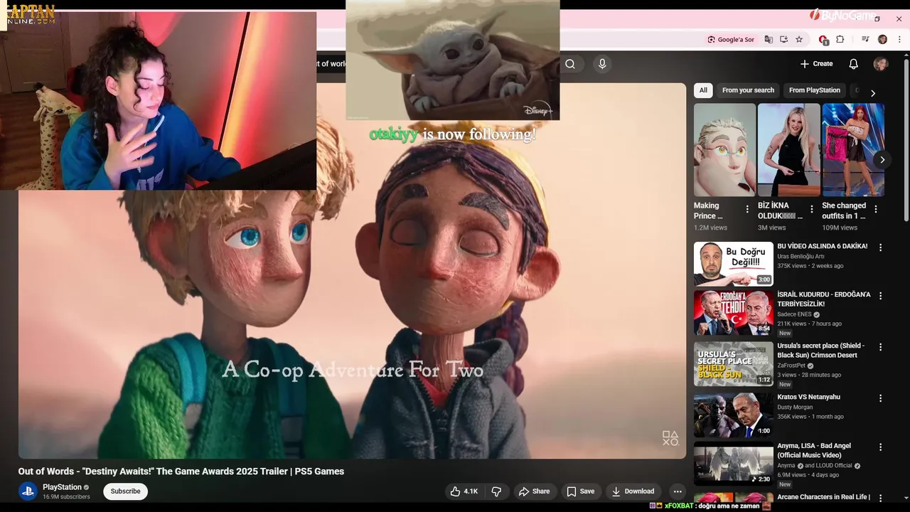Select the From your search chip
The width and height of the screenshot is (910, 512).
point(748,90)
